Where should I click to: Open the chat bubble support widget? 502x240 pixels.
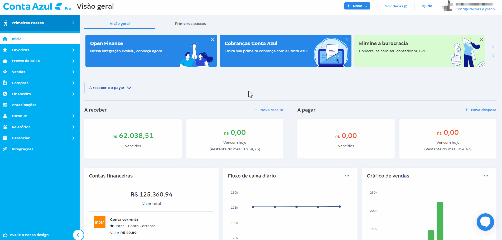point(485,222)
